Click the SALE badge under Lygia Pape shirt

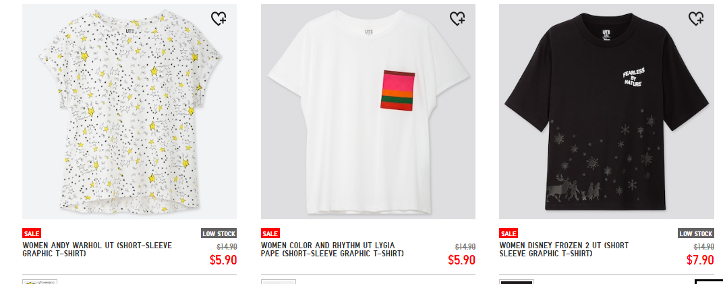(x=270, y=233)
